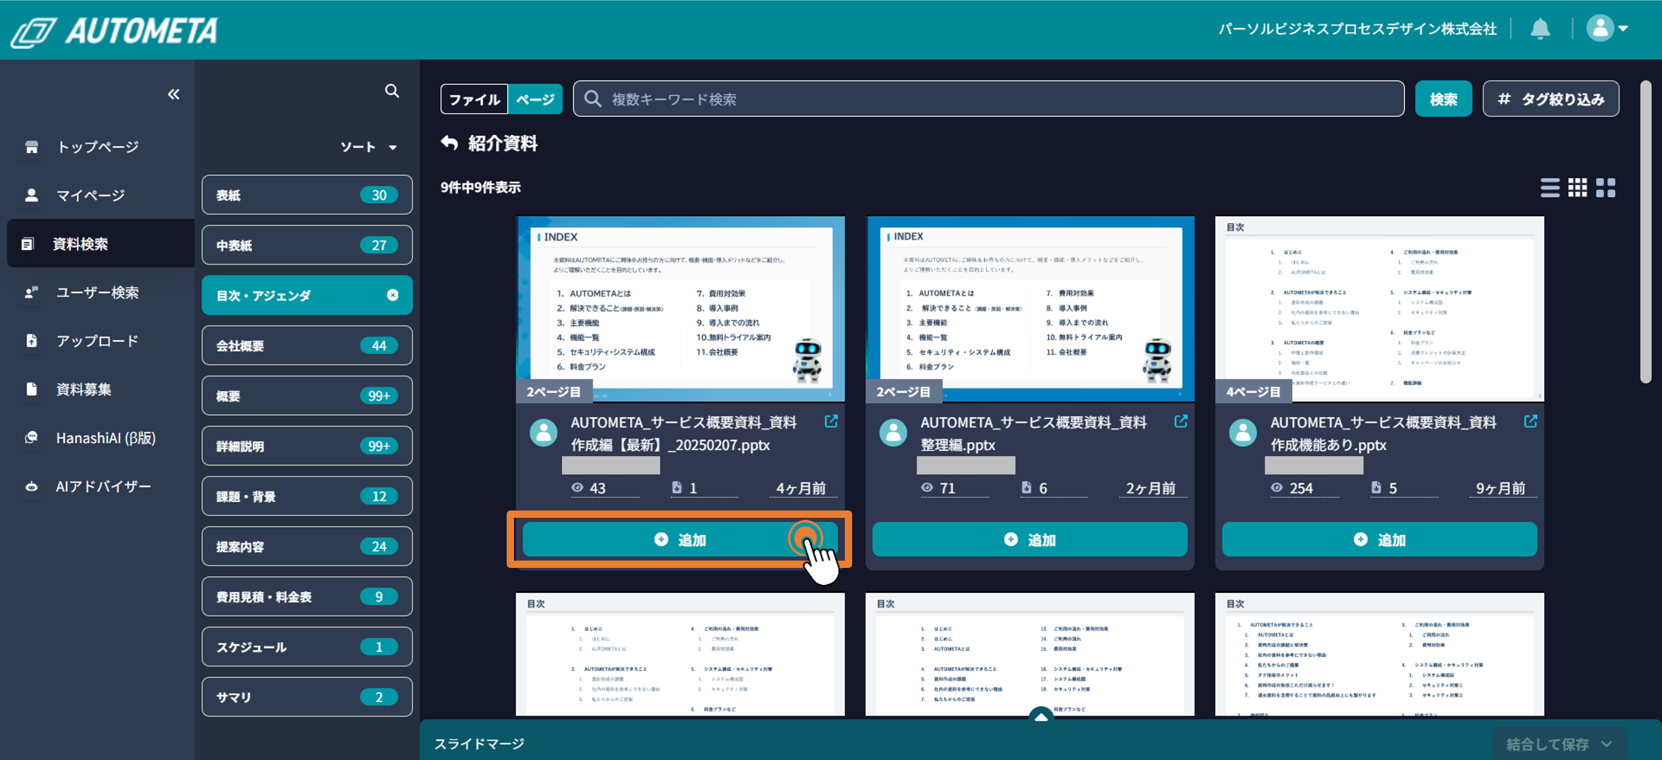Click owner avatar of 作成機能あり.pptx file
The height and width of the screenshot is (760, 1662).
[x=1242, y=432]
